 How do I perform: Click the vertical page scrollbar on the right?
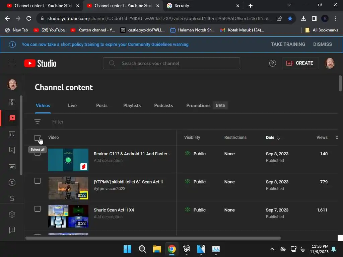(x=340, y=83)
